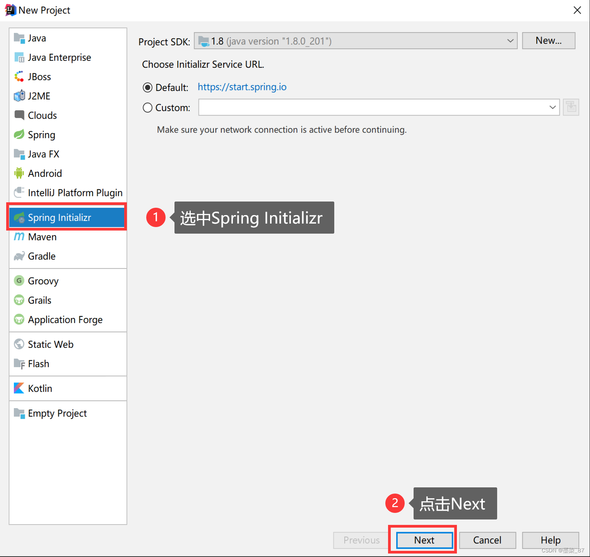Expand the Project SDK dropdown arrow
This screenshot has width=590, height=557.
point(510,41)
